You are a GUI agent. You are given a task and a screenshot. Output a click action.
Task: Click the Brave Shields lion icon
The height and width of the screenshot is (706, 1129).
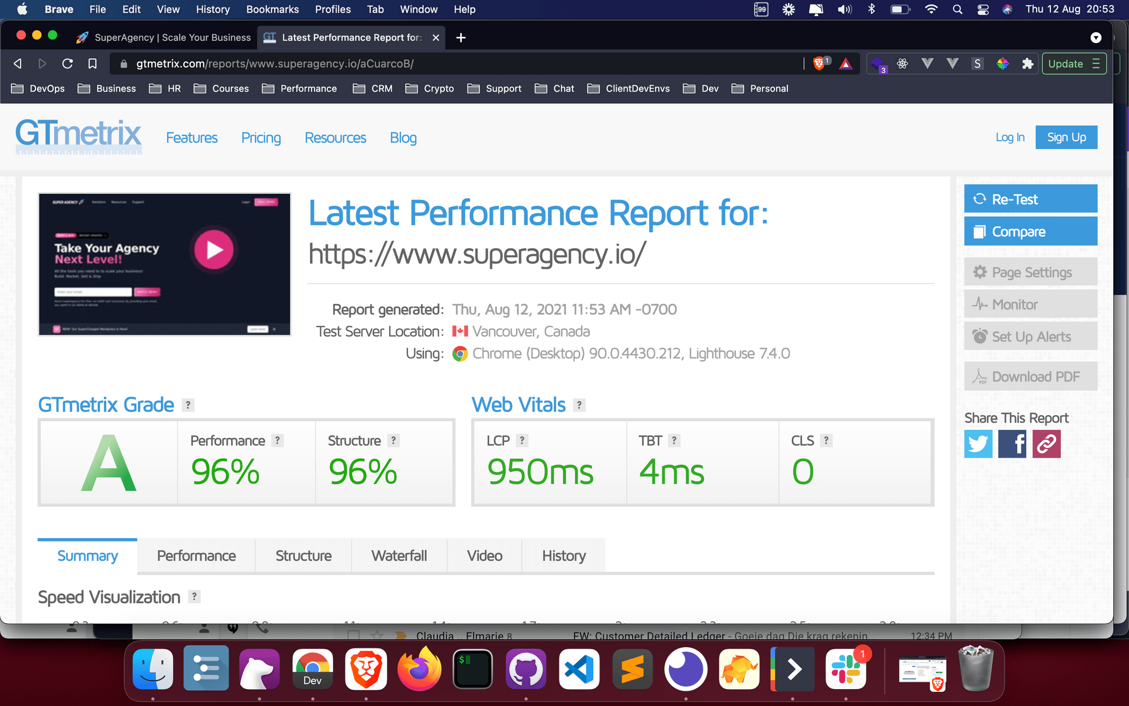pos(819,64)
